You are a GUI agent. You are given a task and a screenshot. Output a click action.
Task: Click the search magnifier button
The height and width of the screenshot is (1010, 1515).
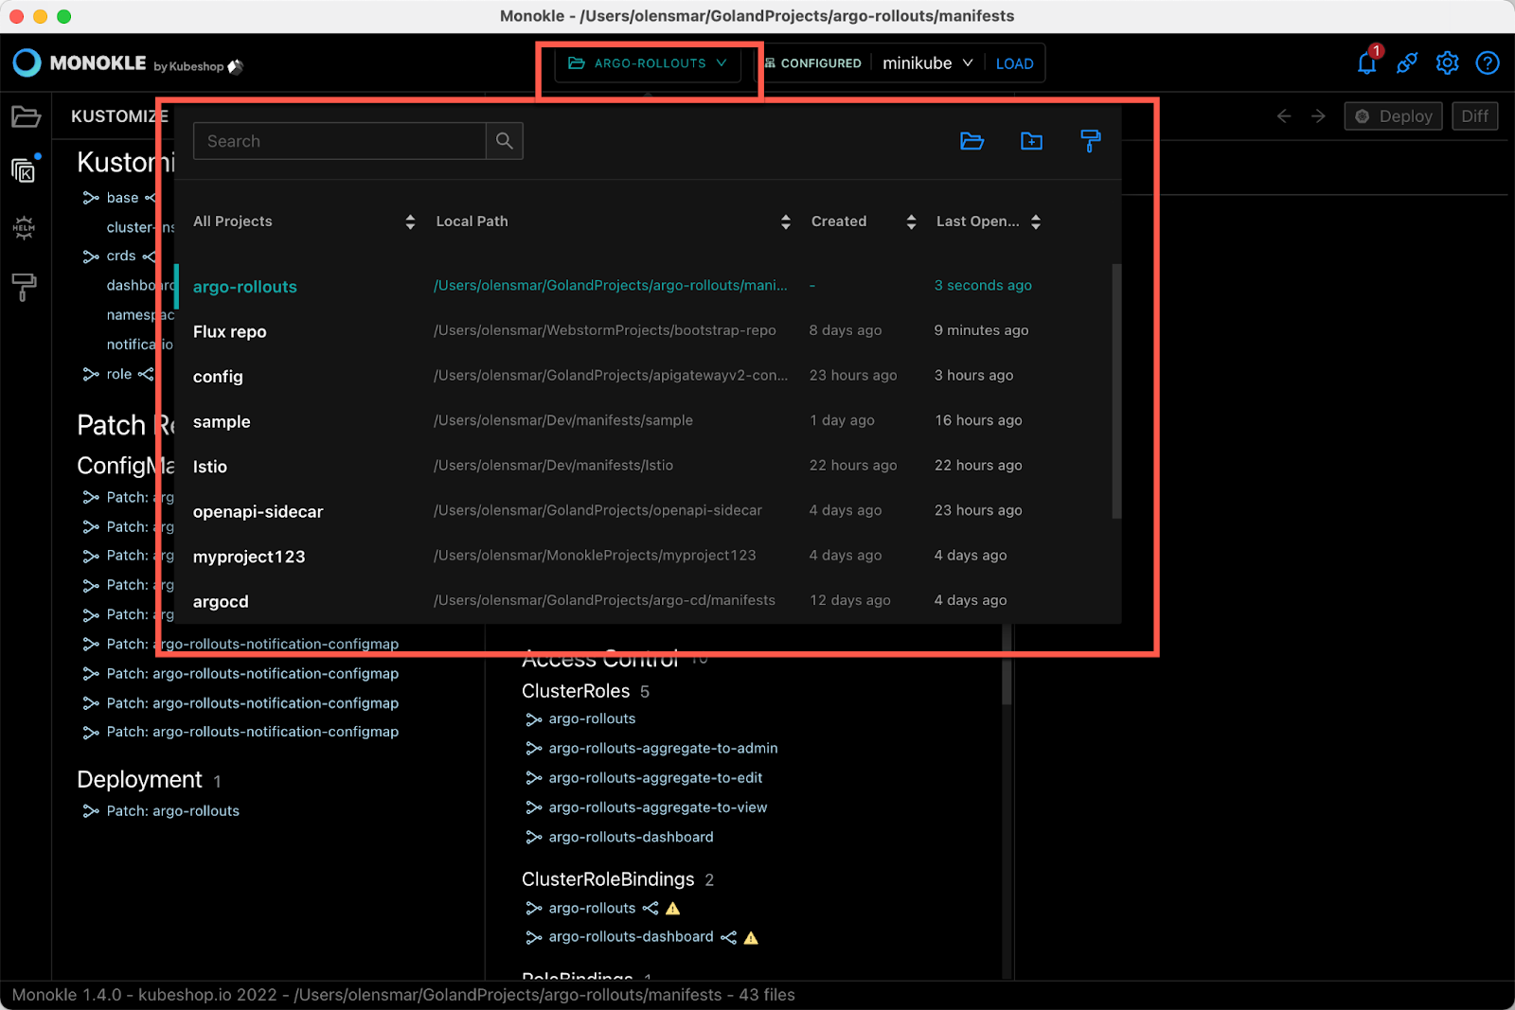coord(505,141)
